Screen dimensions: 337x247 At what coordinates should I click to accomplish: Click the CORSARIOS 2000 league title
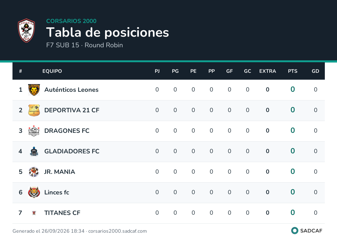(x=71, y=21)
